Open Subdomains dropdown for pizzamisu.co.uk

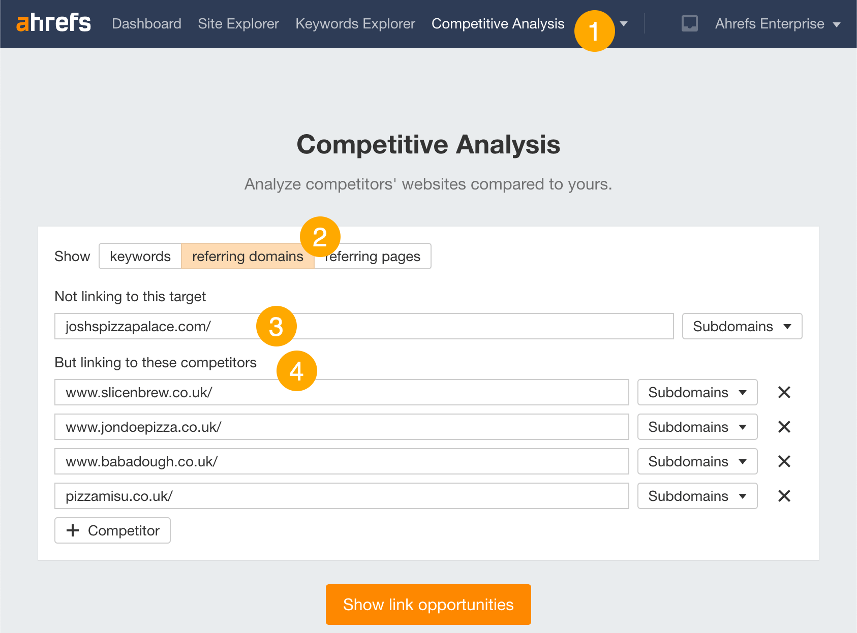697,496
